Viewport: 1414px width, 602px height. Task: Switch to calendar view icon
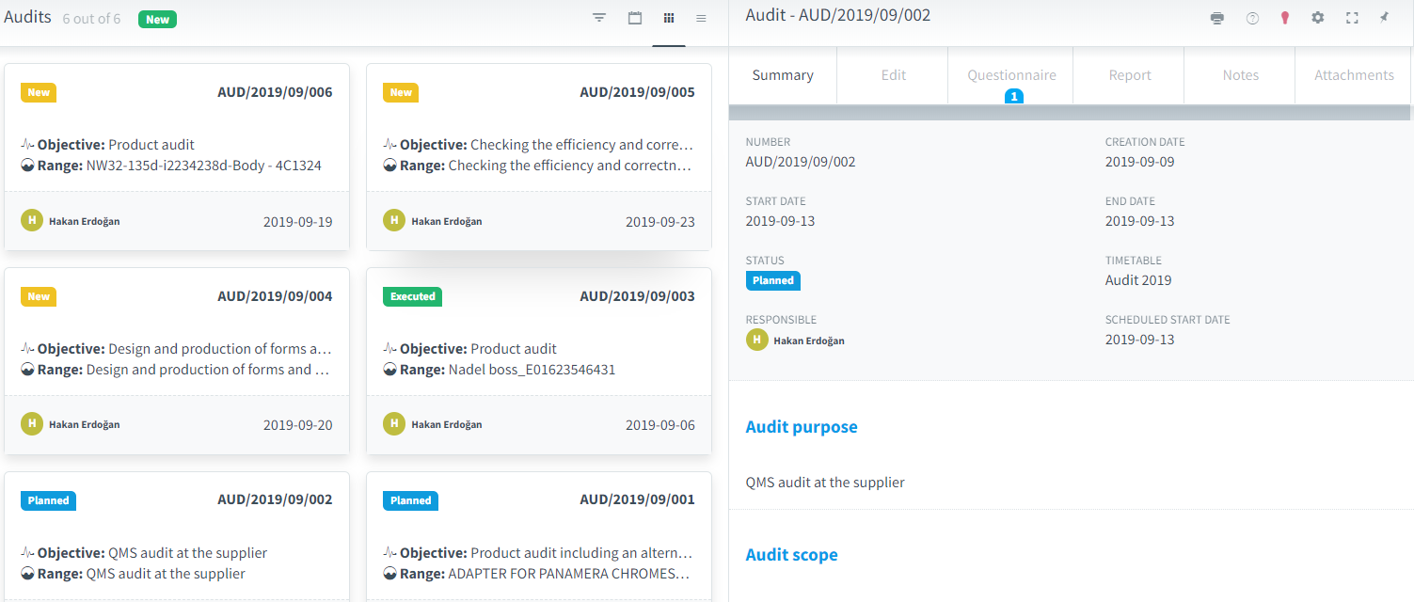coord(635,18)
